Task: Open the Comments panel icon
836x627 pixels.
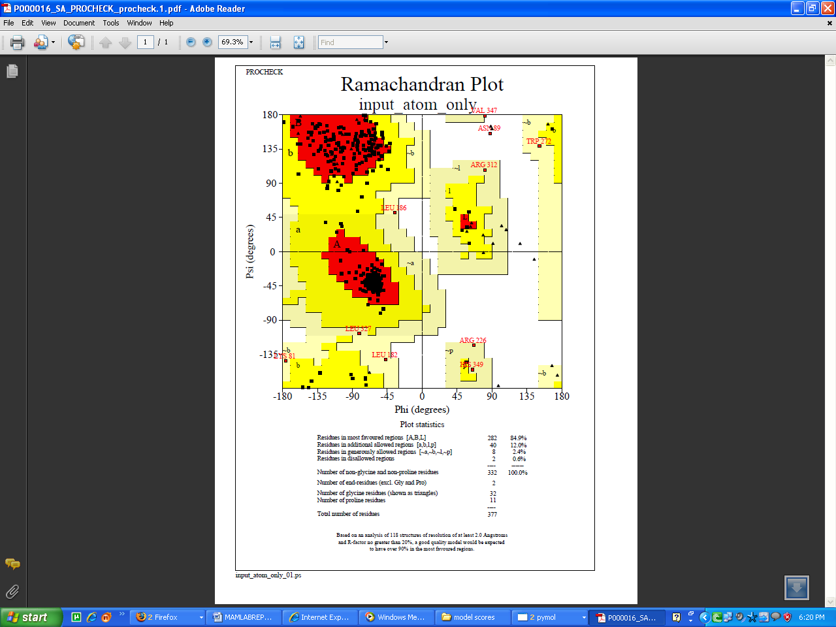Action: coord(12,564)
